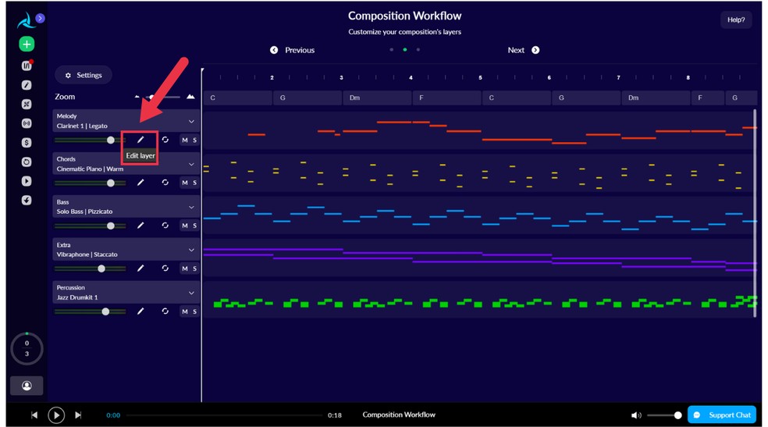The image size is (768, 427).
Task: Select the first F chord block
Action: [x=446, y=98]
